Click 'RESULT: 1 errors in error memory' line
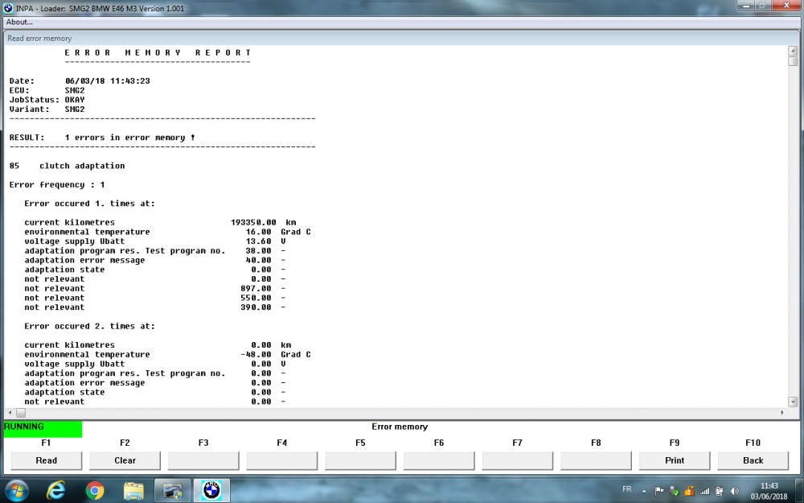The width and height of the screenshot is (804, 503). point(102,138)
